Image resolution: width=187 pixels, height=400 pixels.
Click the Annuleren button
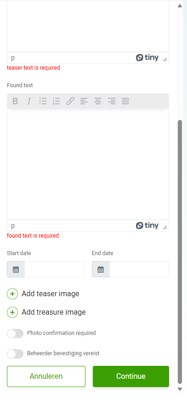[46, 376]
